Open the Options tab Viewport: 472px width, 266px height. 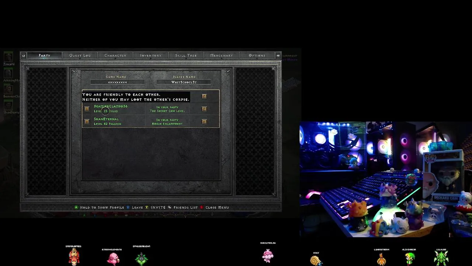257,55
